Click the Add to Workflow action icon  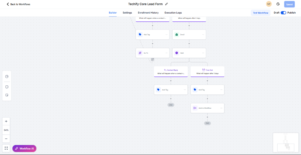195,108
